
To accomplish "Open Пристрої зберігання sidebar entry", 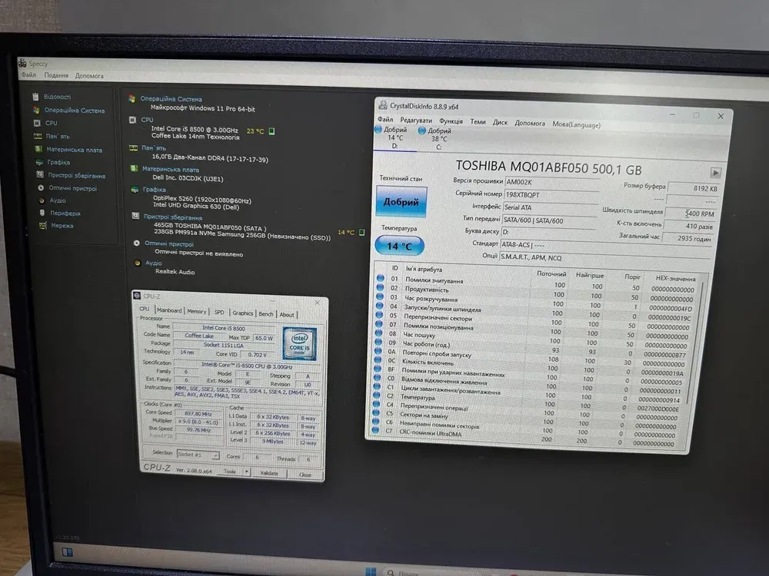I will (75, 176).
